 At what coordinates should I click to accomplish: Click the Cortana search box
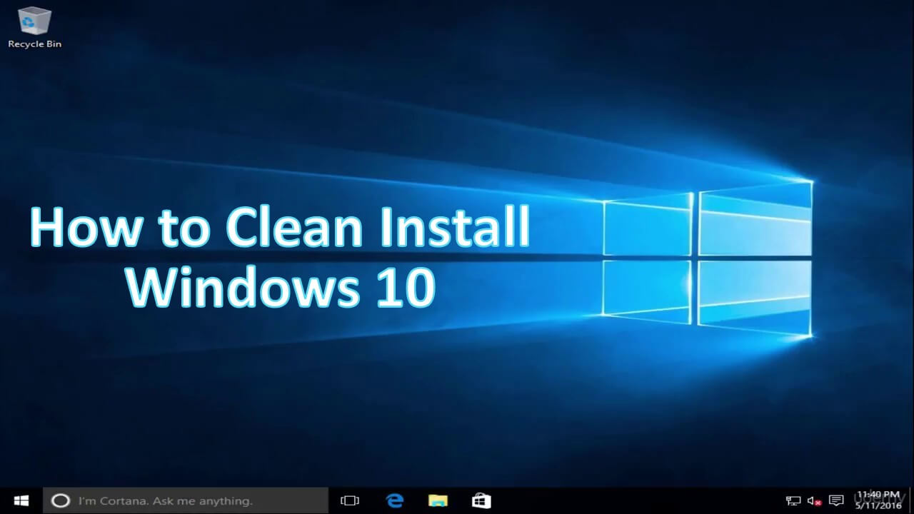[186, 500]
